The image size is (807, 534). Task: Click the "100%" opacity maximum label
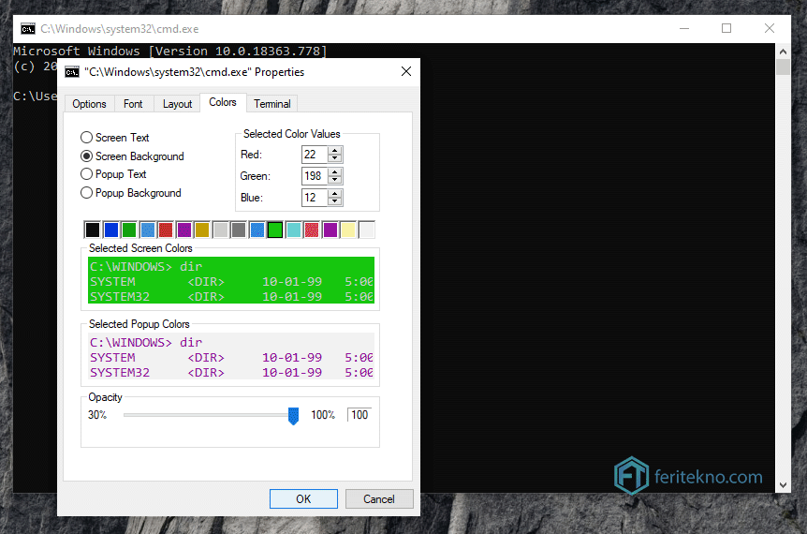(323, 415)
